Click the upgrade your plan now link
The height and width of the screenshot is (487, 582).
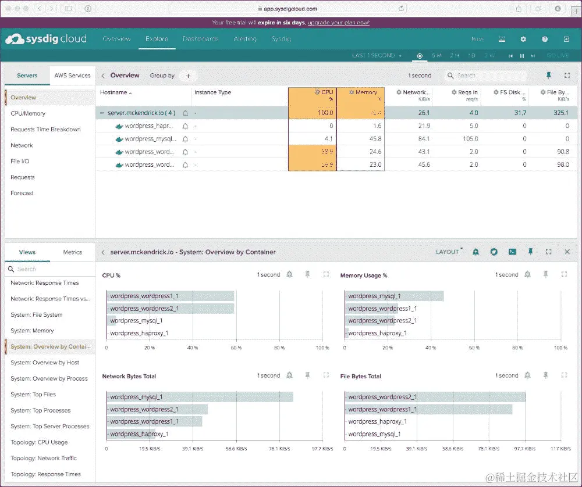(339, 23)
